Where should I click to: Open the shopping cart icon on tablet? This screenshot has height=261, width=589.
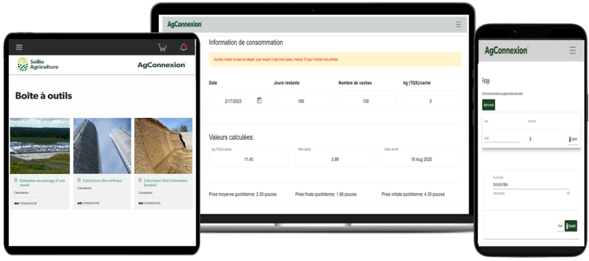[162, 47]
